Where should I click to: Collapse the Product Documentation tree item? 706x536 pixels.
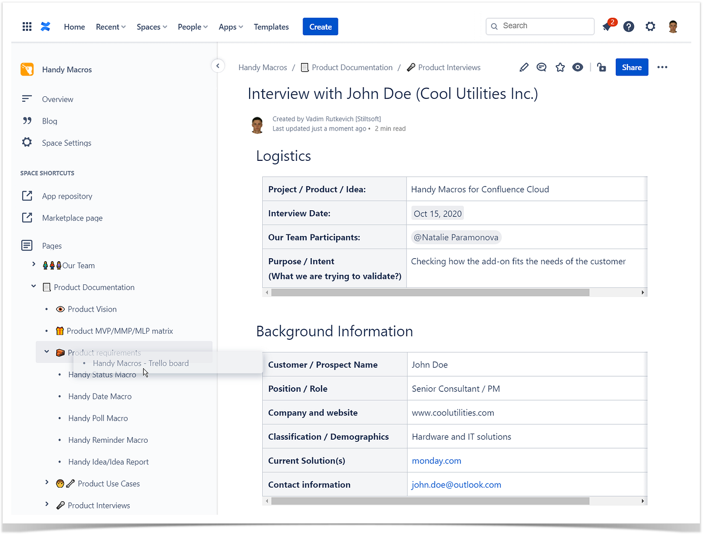pyautogui.click(x=34, y=286)
